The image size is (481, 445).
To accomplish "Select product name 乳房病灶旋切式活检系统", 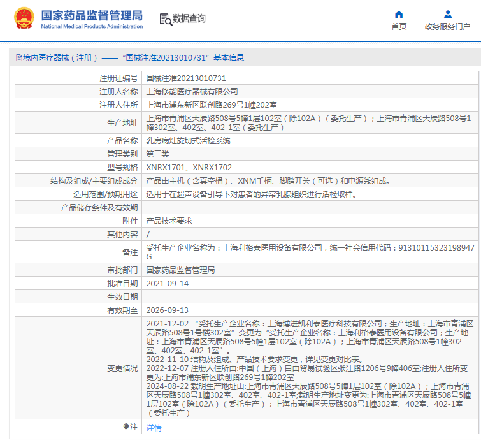I will point(188,141).
